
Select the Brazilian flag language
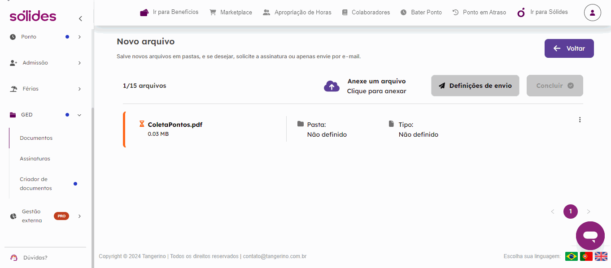571,256
